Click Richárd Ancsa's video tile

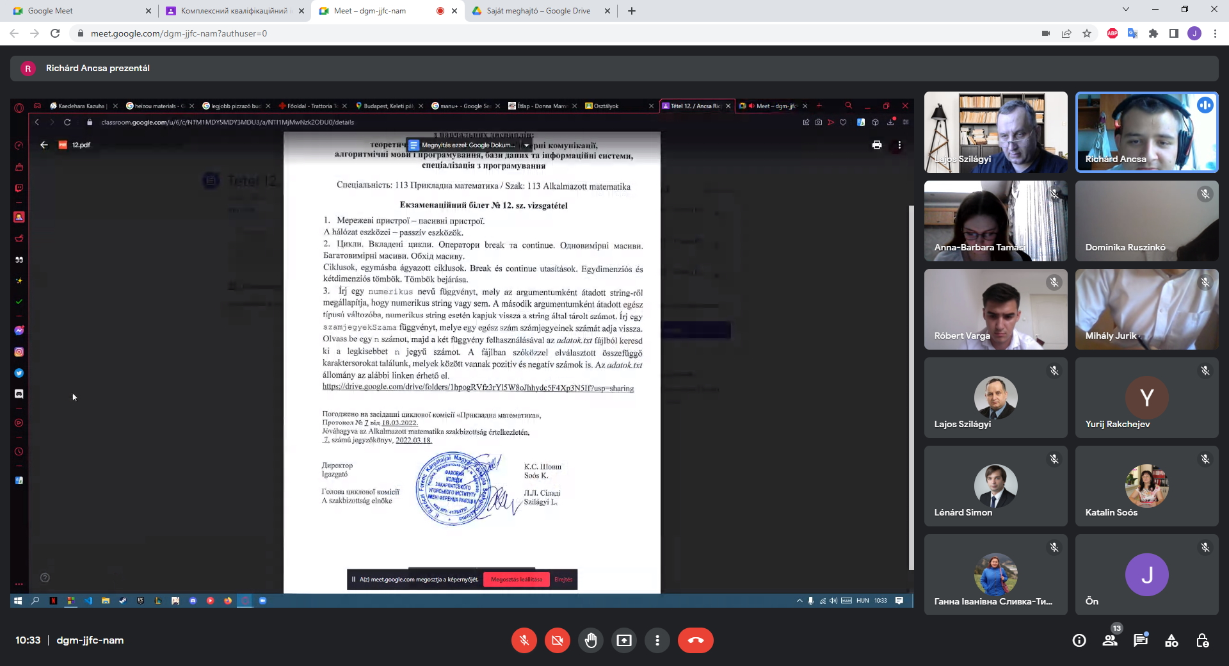point(1146,132)
